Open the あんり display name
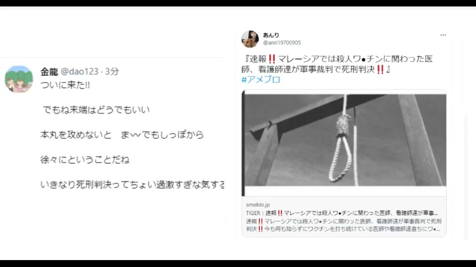Screen dimensions: 476x267 tap(271, 35)
